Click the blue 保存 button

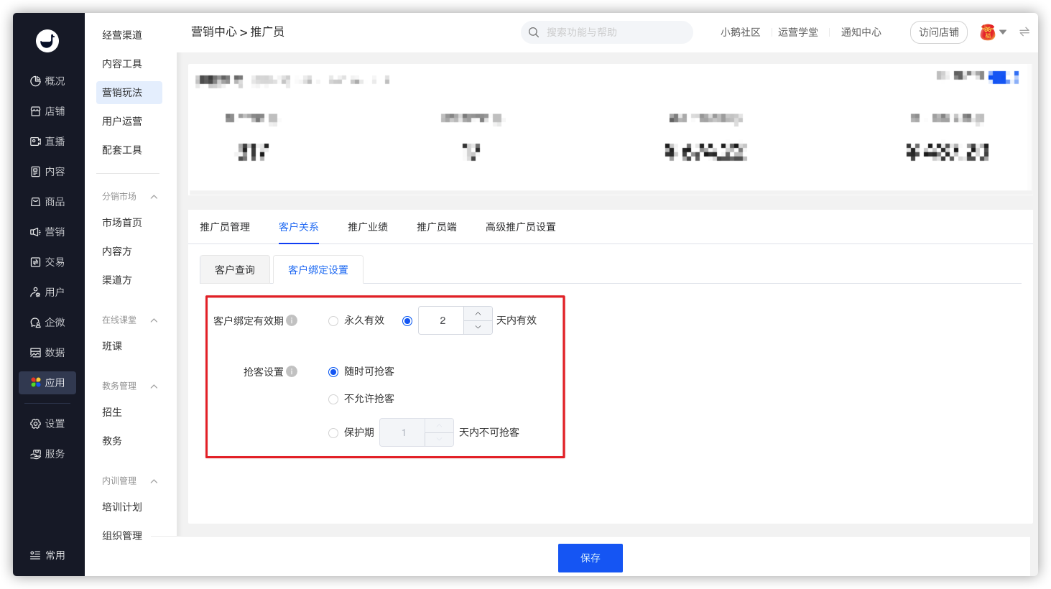[x=591, y=558]
